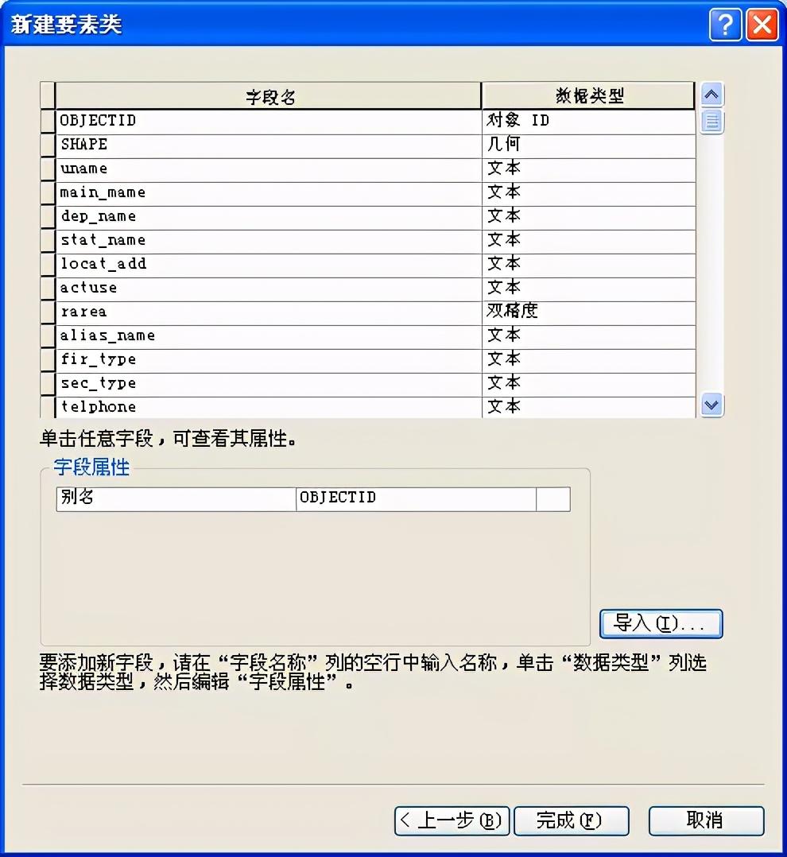Click the 完成(F) finish button

pyautogui.click(x=571, y=821)
